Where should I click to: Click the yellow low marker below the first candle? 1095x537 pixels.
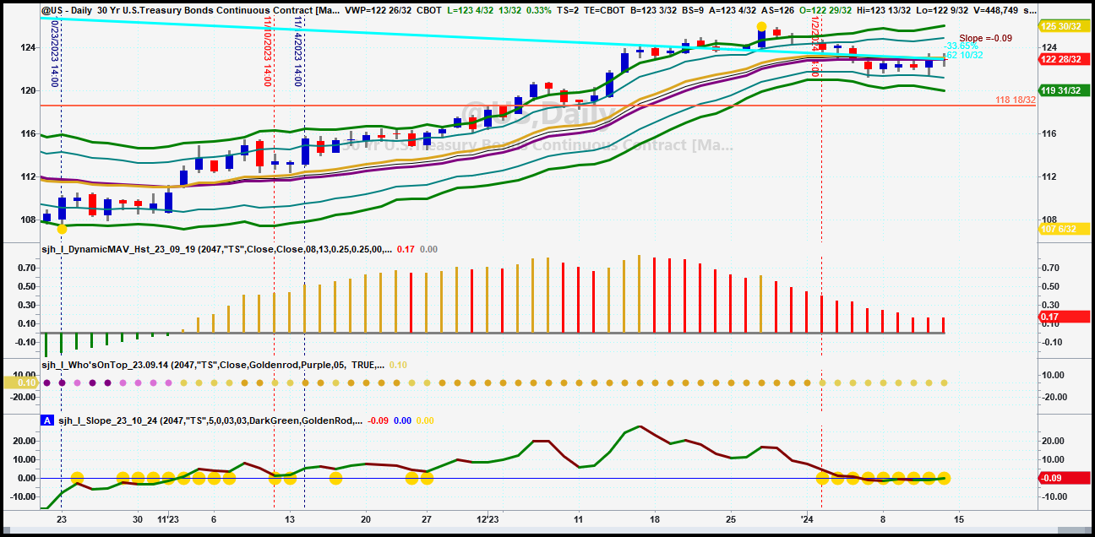point(62,229)
